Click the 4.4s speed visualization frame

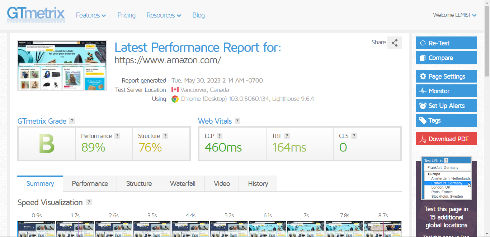[190, 229]
